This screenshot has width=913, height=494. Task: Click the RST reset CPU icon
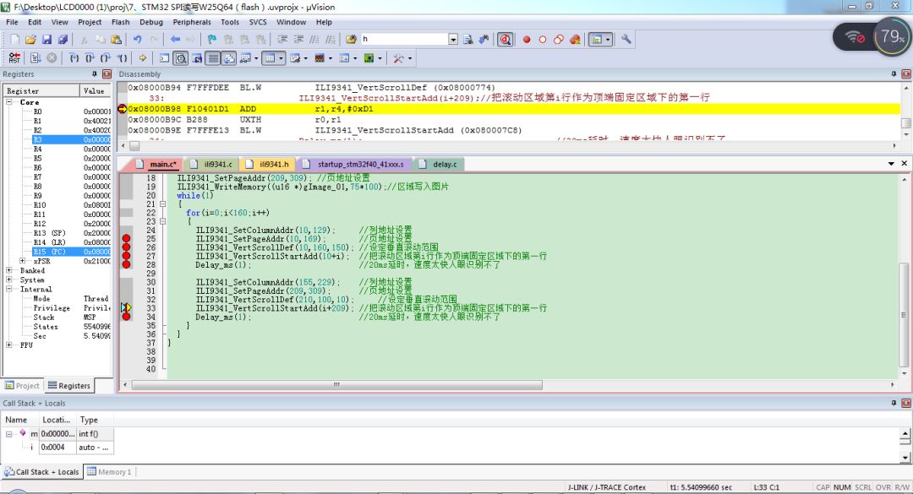[14, 57]
